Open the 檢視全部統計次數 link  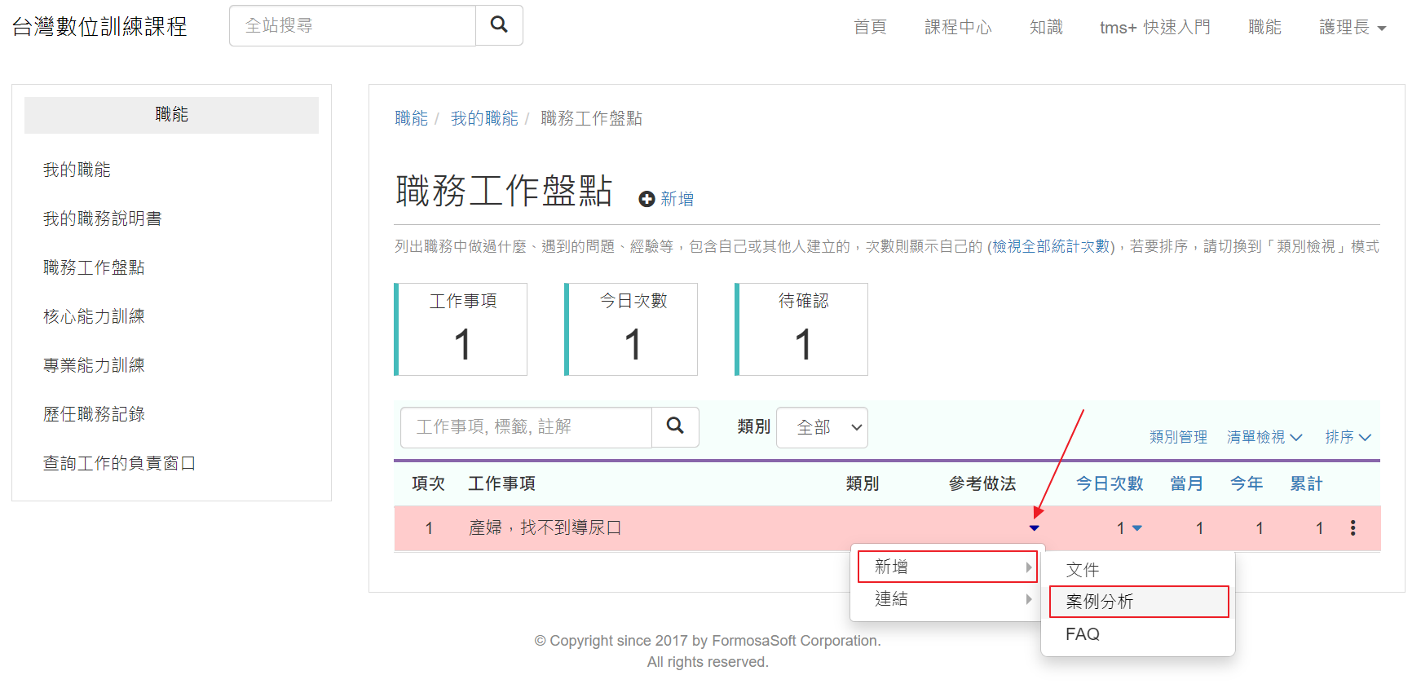point(1051,246)
